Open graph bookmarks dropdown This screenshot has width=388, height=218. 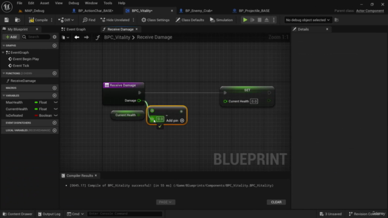coord(65,38)
